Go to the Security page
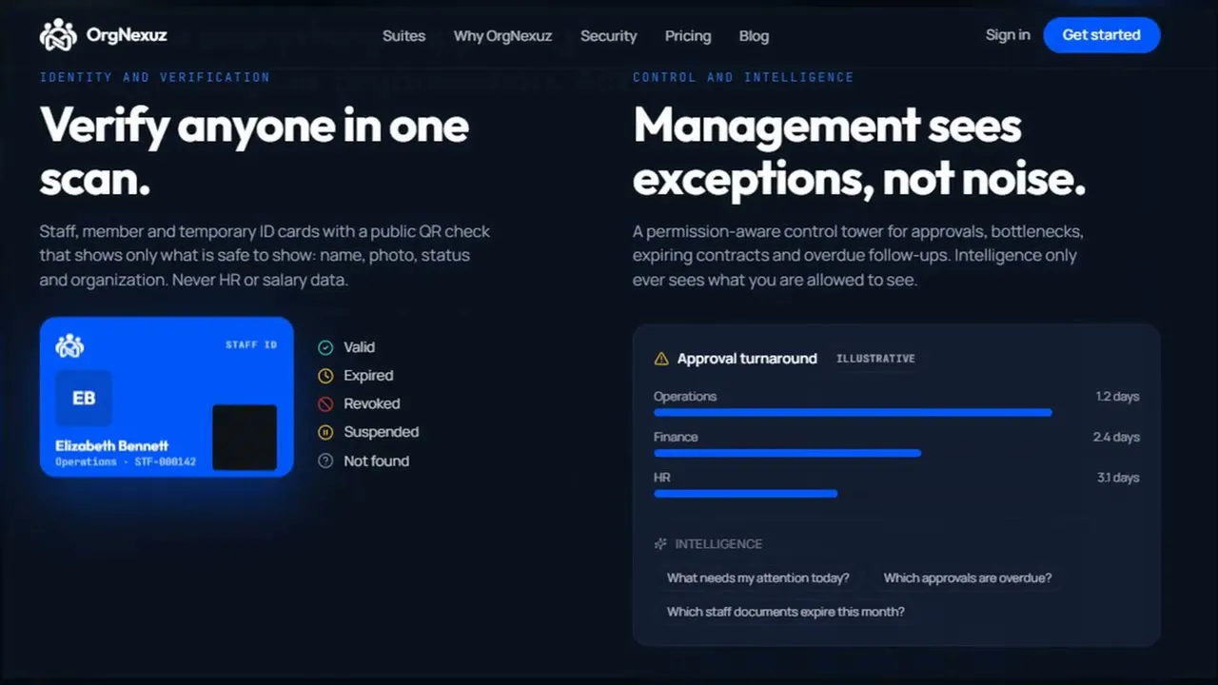This screenshot has width=1218, height=685. pyautogui.click(x=608, y=36)
